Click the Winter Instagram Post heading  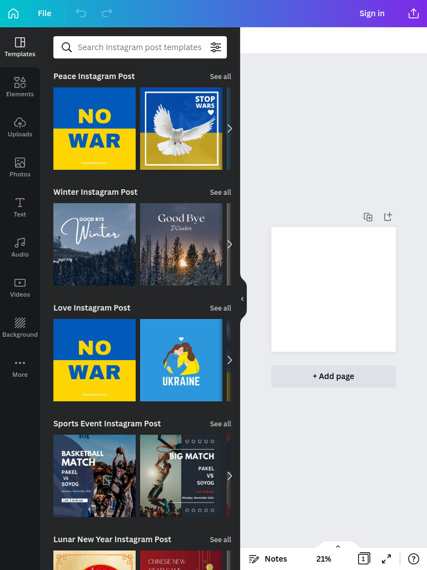point(96,192)
